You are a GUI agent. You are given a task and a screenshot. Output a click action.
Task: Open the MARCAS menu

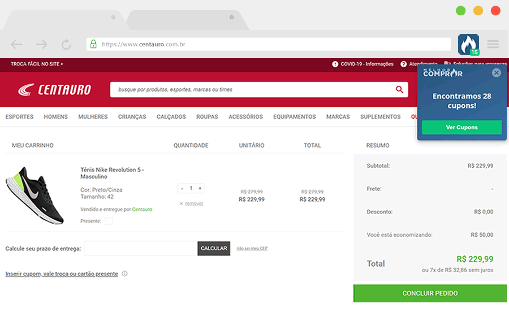point(338,117)
